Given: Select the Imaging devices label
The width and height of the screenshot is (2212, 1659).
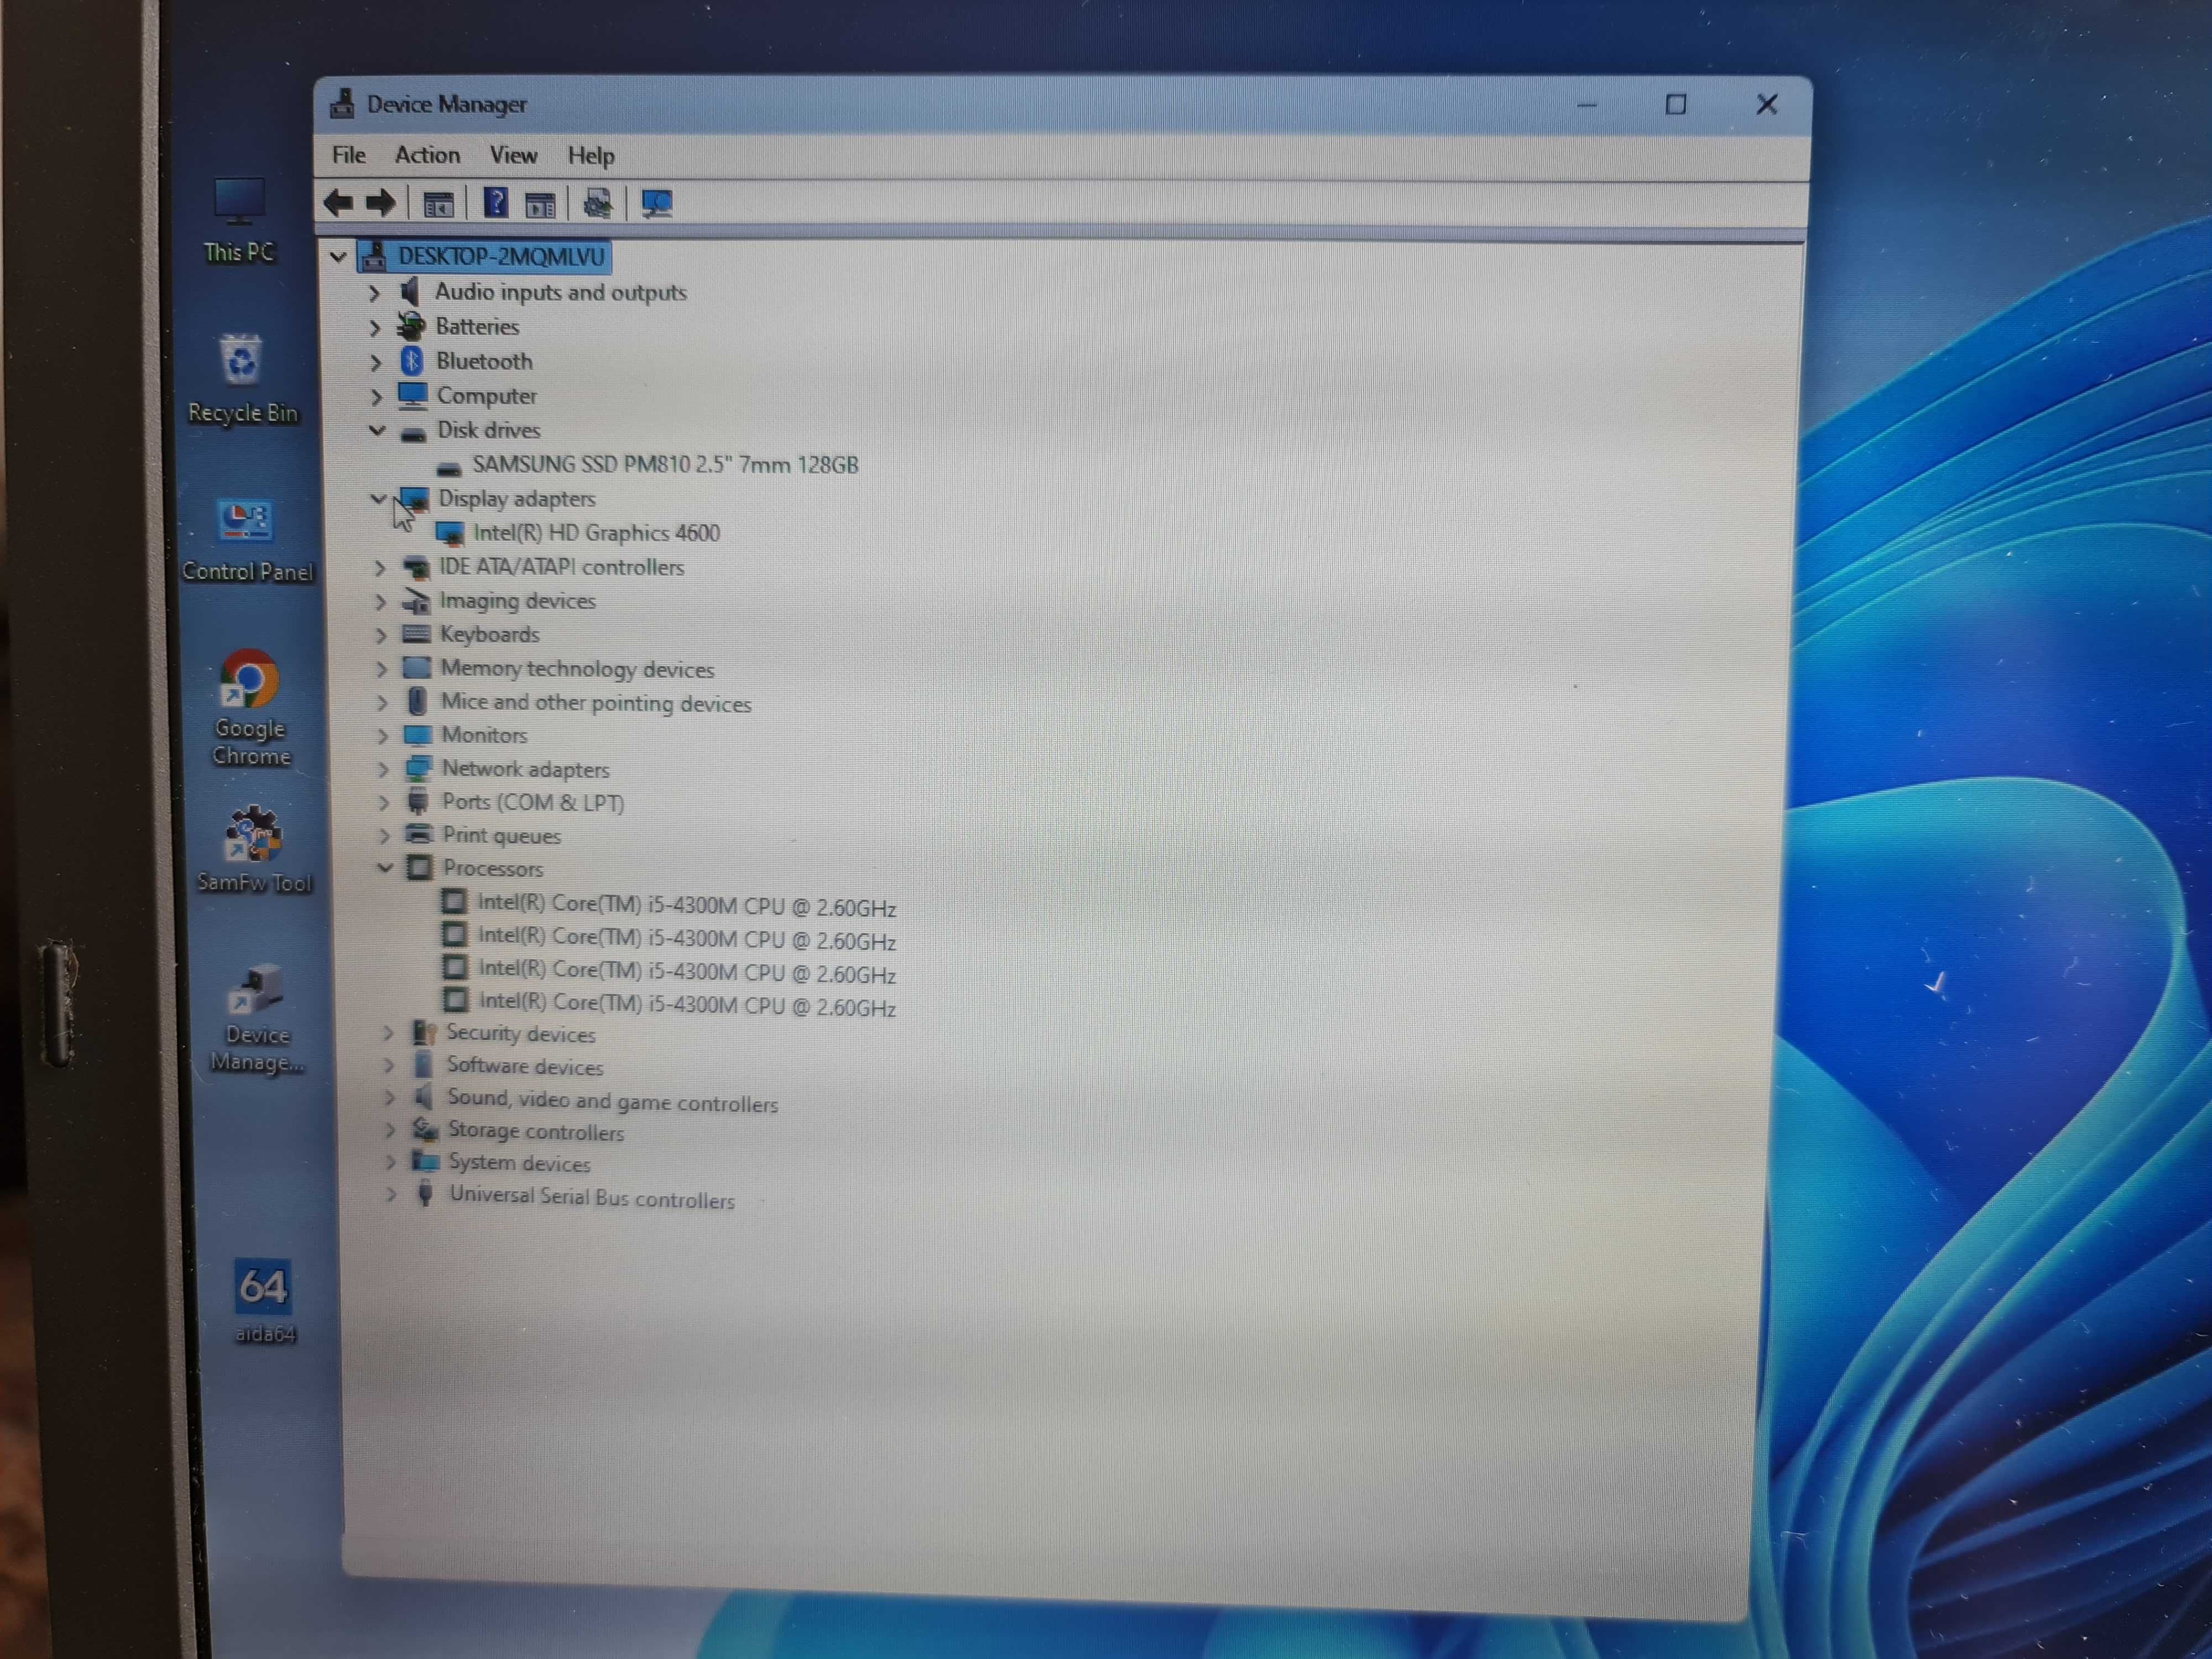Looking at the screenshot, I should coord(518,601).
